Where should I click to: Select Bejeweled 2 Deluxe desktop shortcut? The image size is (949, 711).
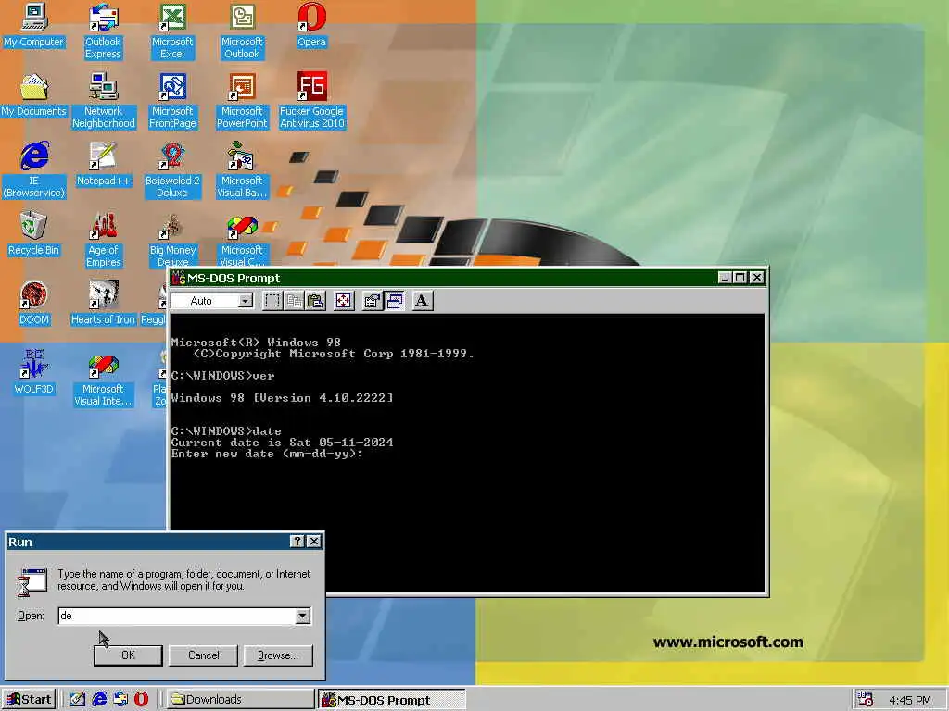coord(172,170)
